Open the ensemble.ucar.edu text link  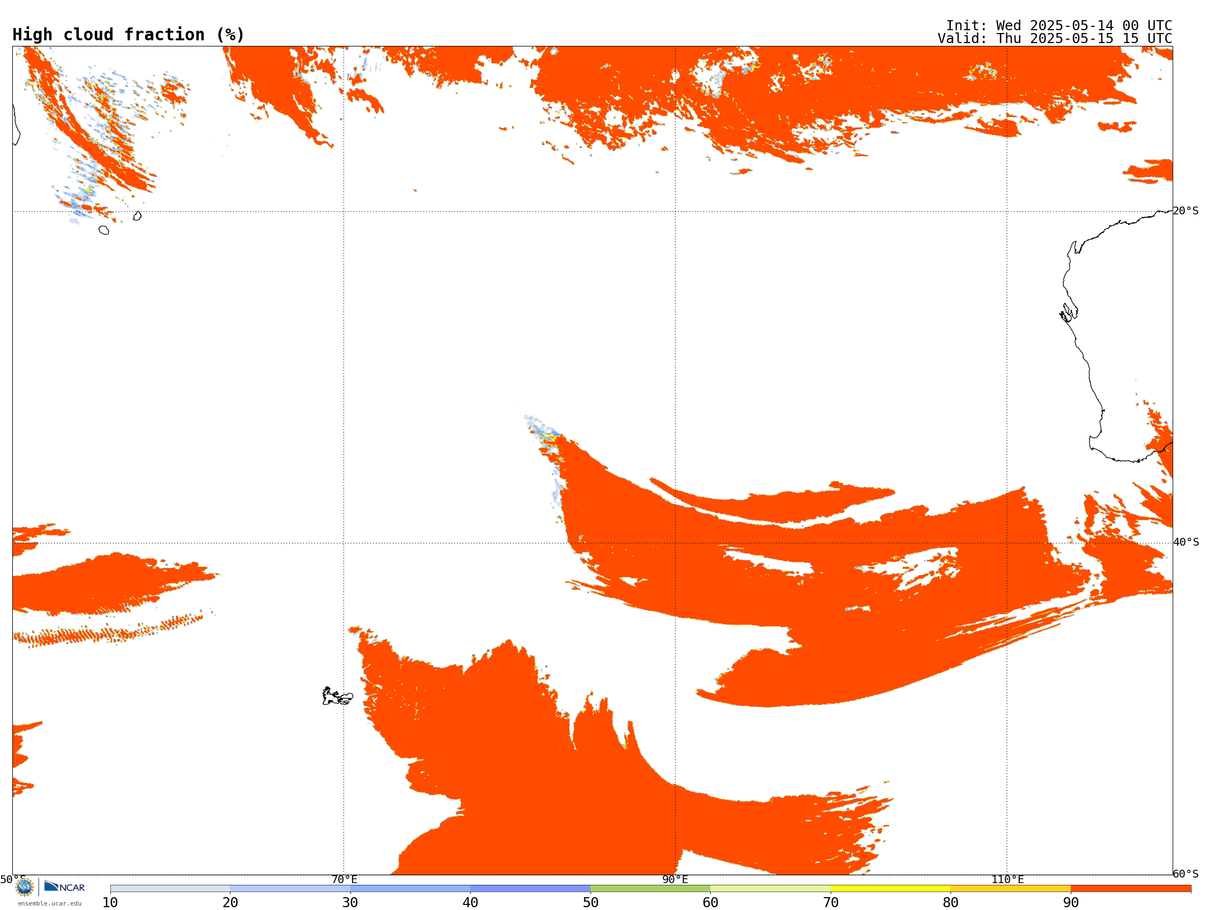(x=49, y=903)
